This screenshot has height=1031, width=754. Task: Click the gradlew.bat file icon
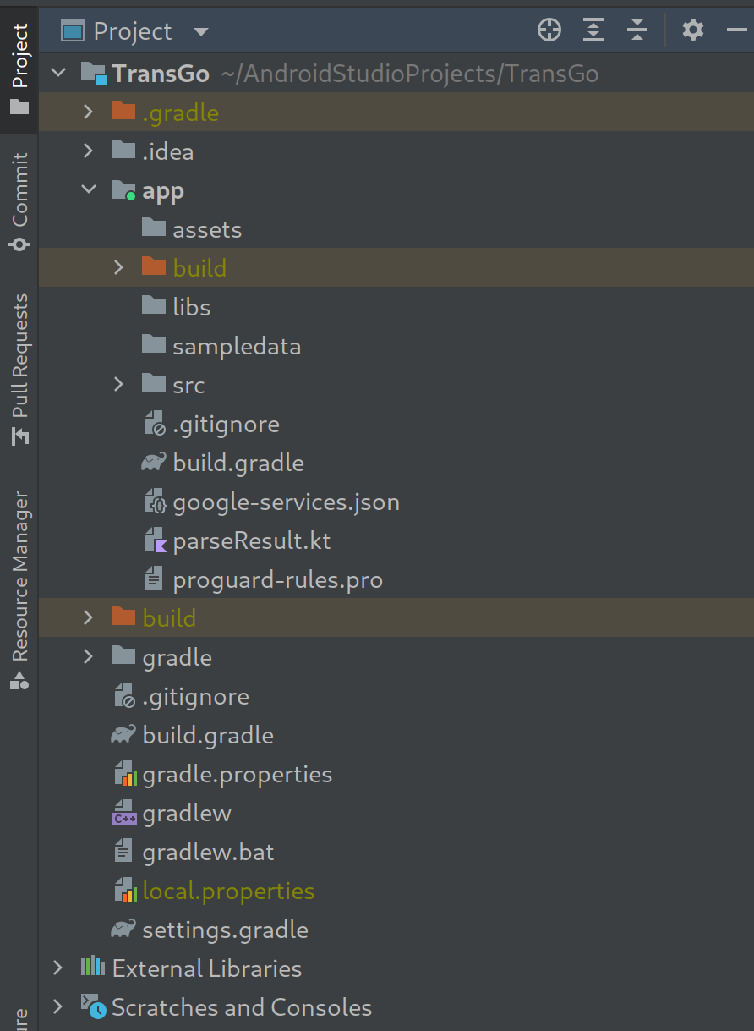(x=123, y=852)
